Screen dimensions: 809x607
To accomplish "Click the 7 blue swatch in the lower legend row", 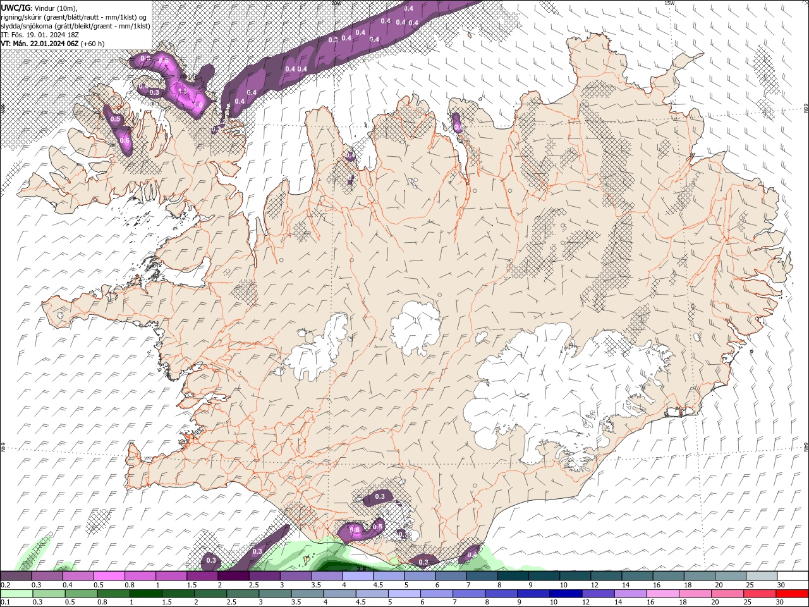I will point(469,594).
